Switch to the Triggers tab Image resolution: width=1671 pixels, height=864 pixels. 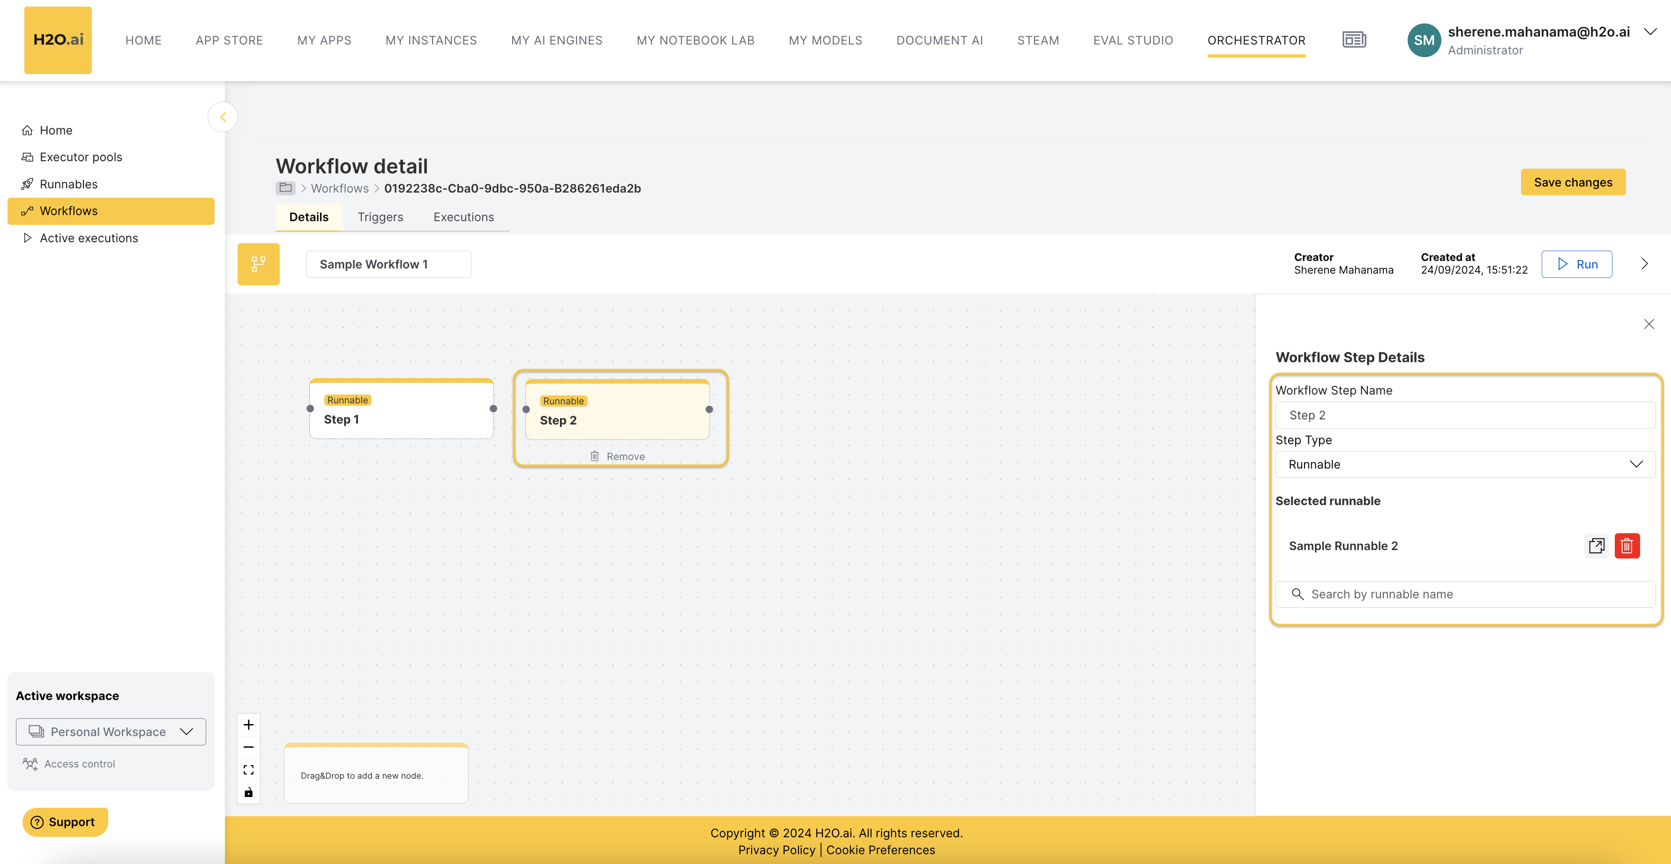coord(380,216)
